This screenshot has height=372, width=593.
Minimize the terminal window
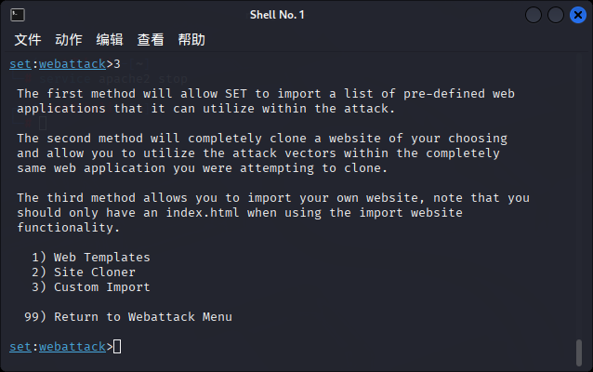click(534, 15)
